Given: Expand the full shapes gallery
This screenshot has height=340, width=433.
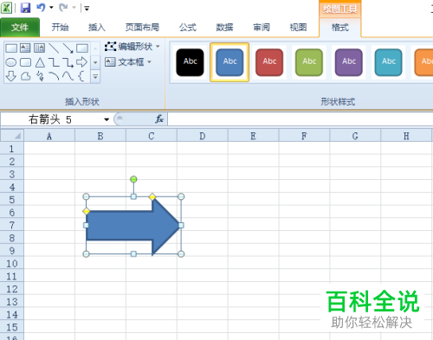Looking at the screenshot, I should 95,77.
